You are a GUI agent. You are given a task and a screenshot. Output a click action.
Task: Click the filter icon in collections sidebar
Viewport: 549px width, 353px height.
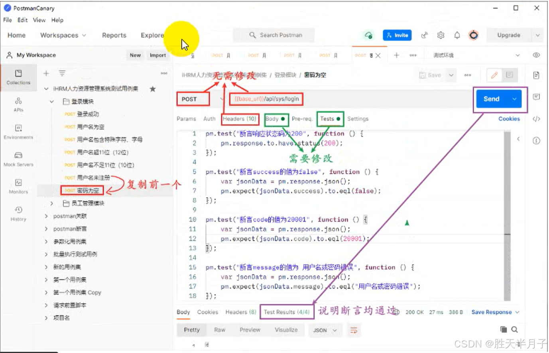(62, 73)
